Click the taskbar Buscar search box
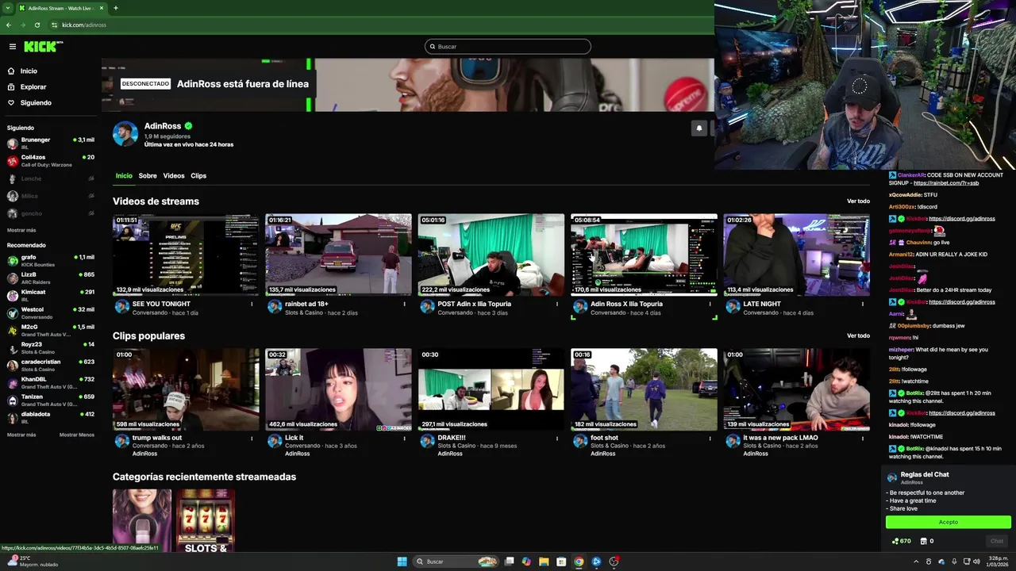The height and width of the screenshot is (571, 1016). pyautogui.click(x=456, y=561)
